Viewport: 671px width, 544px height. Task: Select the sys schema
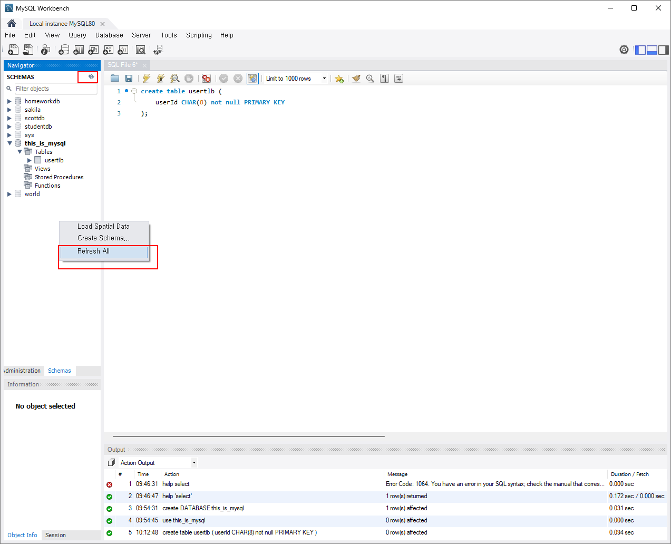click(x=29, y=135)
